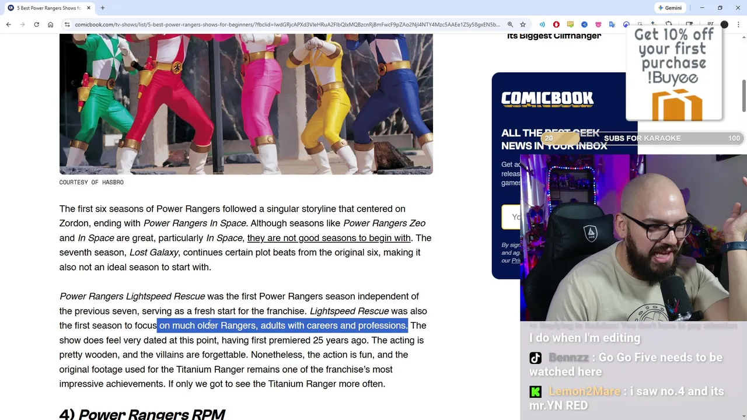Open the yellow checkmark extension icon

[x=570, y=24]
